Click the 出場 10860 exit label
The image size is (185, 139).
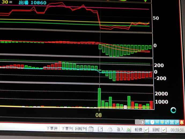[32, 3]
